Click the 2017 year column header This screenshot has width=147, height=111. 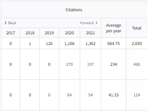click(x=11, y=33)
